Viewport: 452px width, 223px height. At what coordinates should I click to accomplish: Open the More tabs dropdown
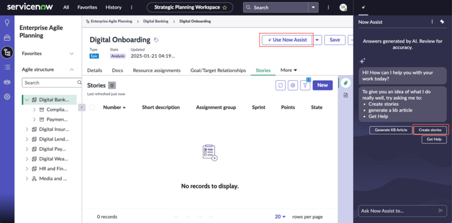[289, 70]
